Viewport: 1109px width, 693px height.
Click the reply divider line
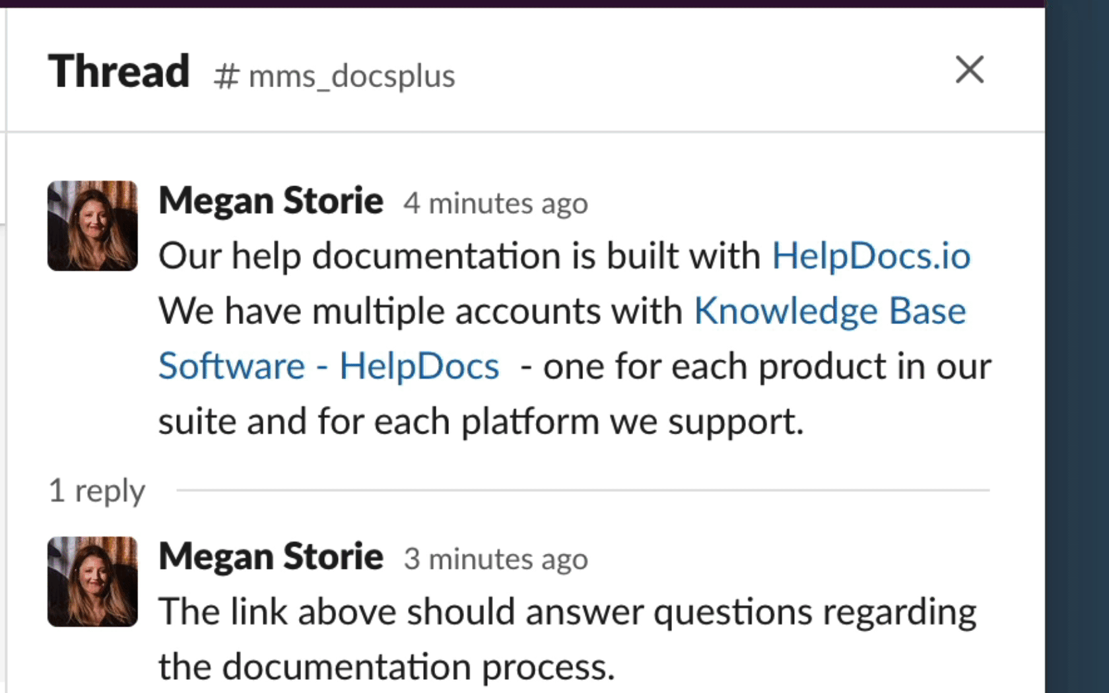[x=583, y=490]
